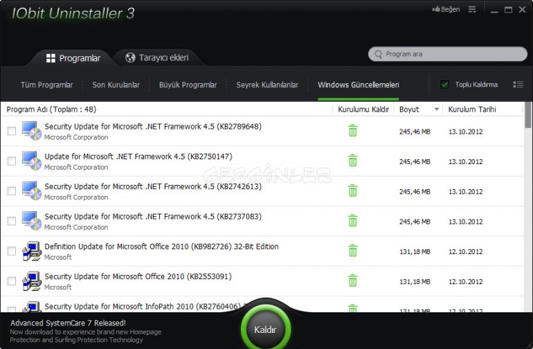This screenshot has height=349, width=533.
Task: Click the Program ara search field
Action: click(x=448, y=54)
